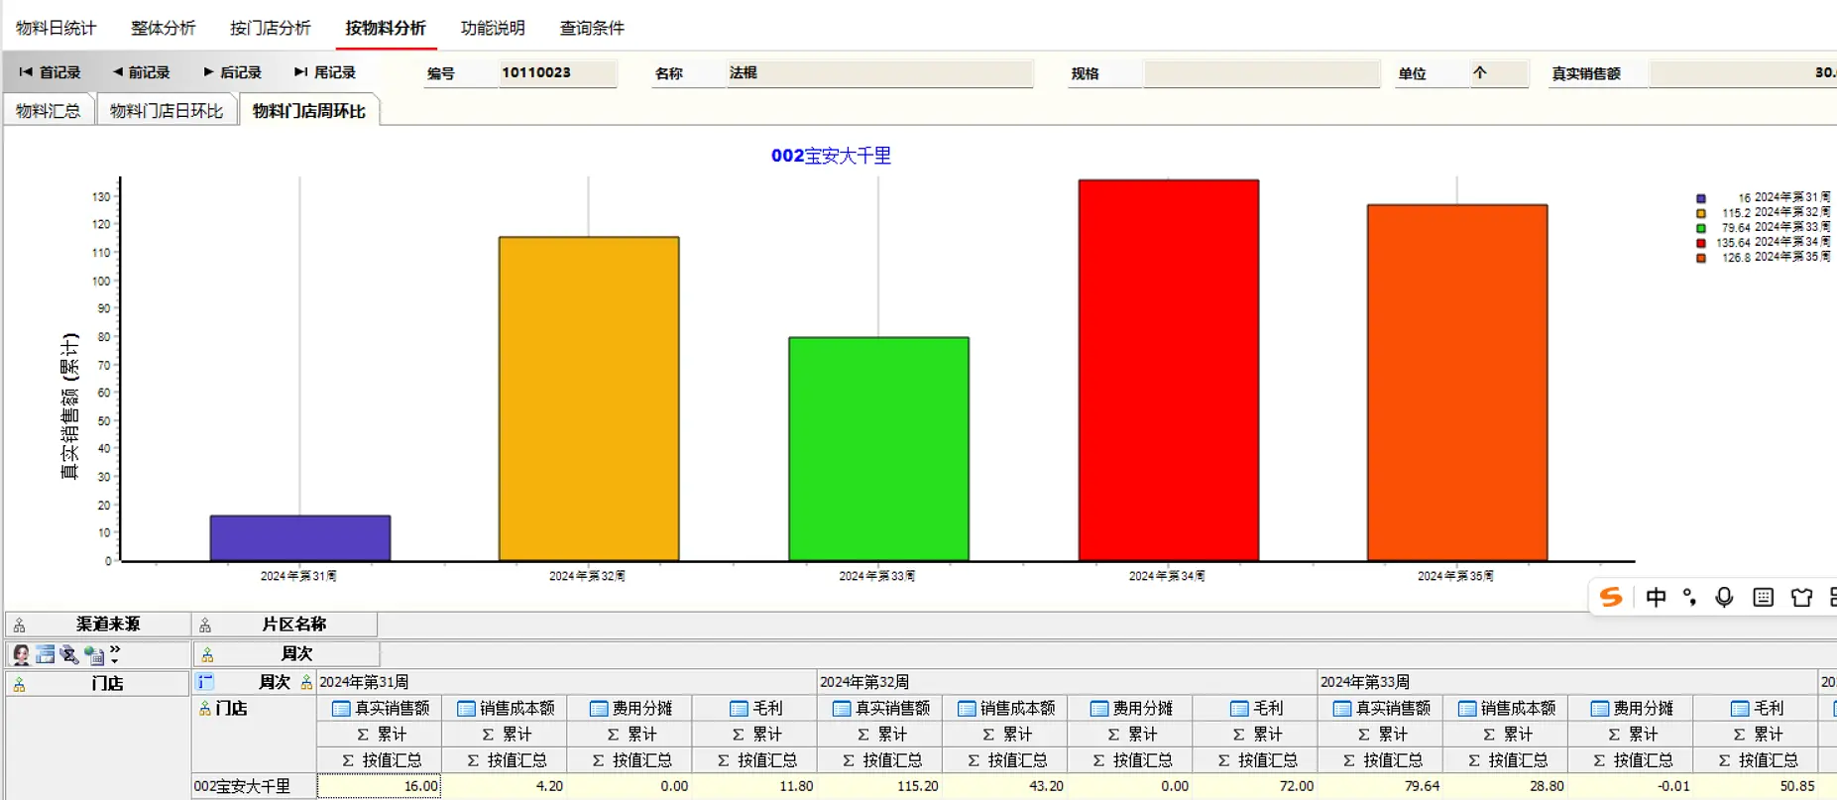Click the sigma wrench settings icon
1837x800 pixels.
pos(68,654)
